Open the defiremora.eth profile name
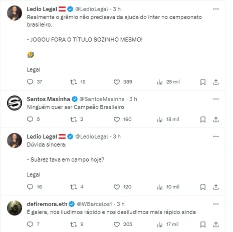This screenshot has height=232, width=233. point(47,204)
